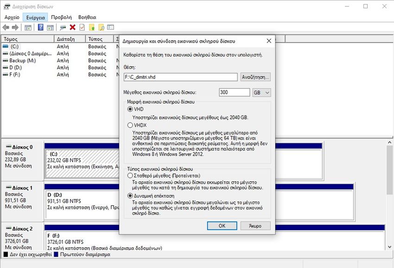The width and height of the screenshot is (394, 268).
Task: Click the Back arrow toolbar icon
Action: pos(6,27)
